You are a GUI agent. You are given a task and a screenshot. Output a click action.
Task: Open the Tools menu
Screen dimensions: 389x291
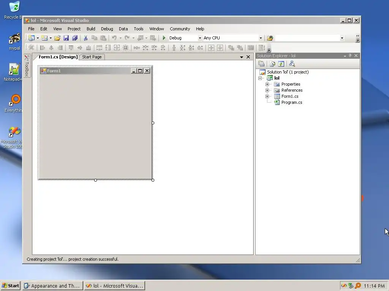point(138,29)
